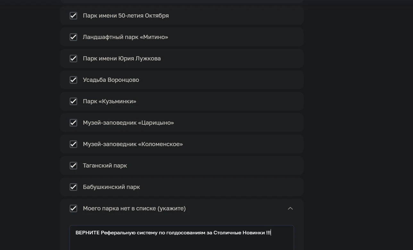413x250 pixels.
Task: Deselect the Бабушкинский парк checkbox
Action: click(73, 187)
